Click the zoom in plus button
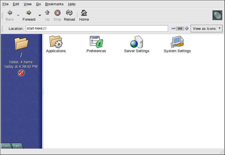 coord(187,28)
